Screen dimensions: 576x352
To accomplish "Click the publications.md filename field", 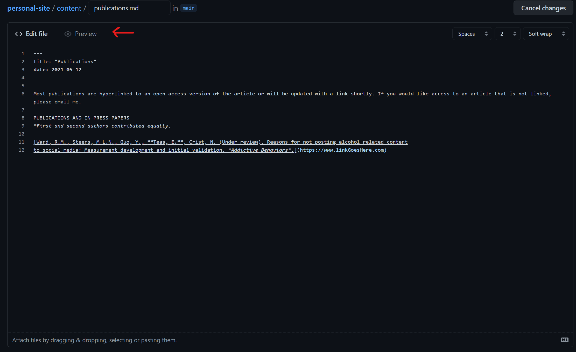I will point(129,8).
